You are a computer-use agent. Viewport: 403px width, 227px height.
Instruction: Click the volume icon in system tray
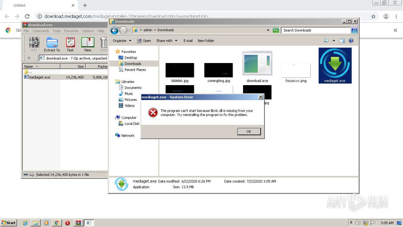point(358,223)
